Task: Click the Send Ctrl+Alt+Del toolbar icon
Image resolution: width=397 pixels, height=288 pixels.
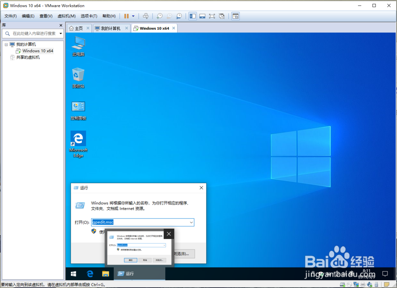Action: pyautogui.click(x=146, y=16)
